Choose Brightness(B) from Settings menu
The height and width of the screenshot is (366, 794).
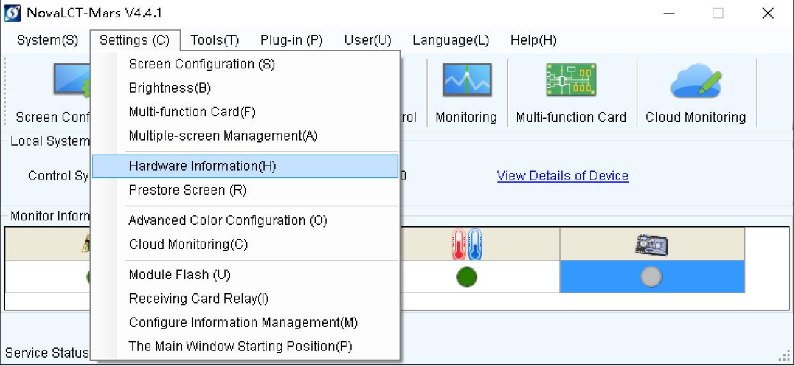point(245,88)
